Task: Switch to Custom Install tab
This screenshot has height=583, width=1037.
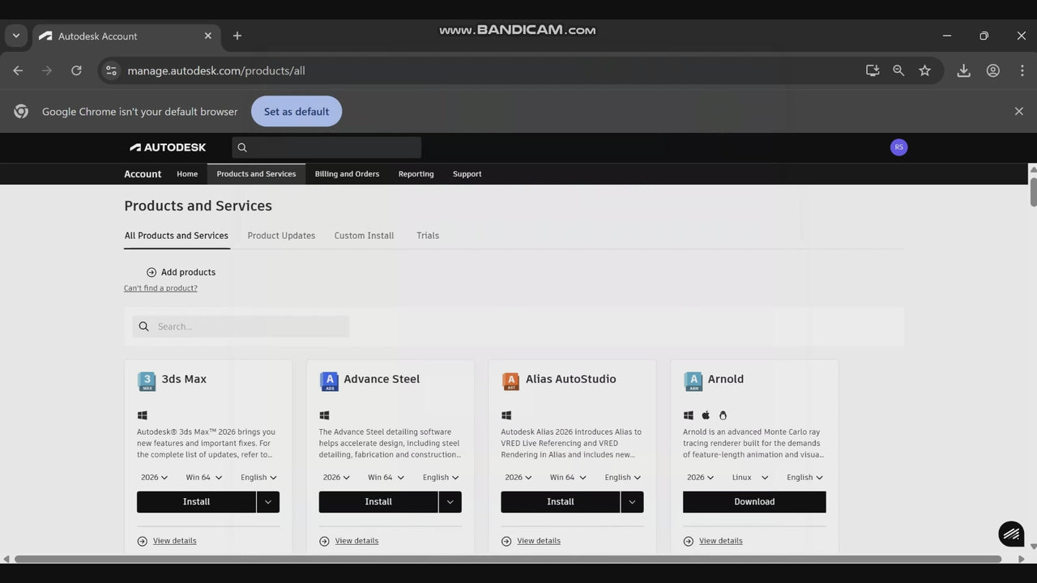Action: tap(364, 236)
